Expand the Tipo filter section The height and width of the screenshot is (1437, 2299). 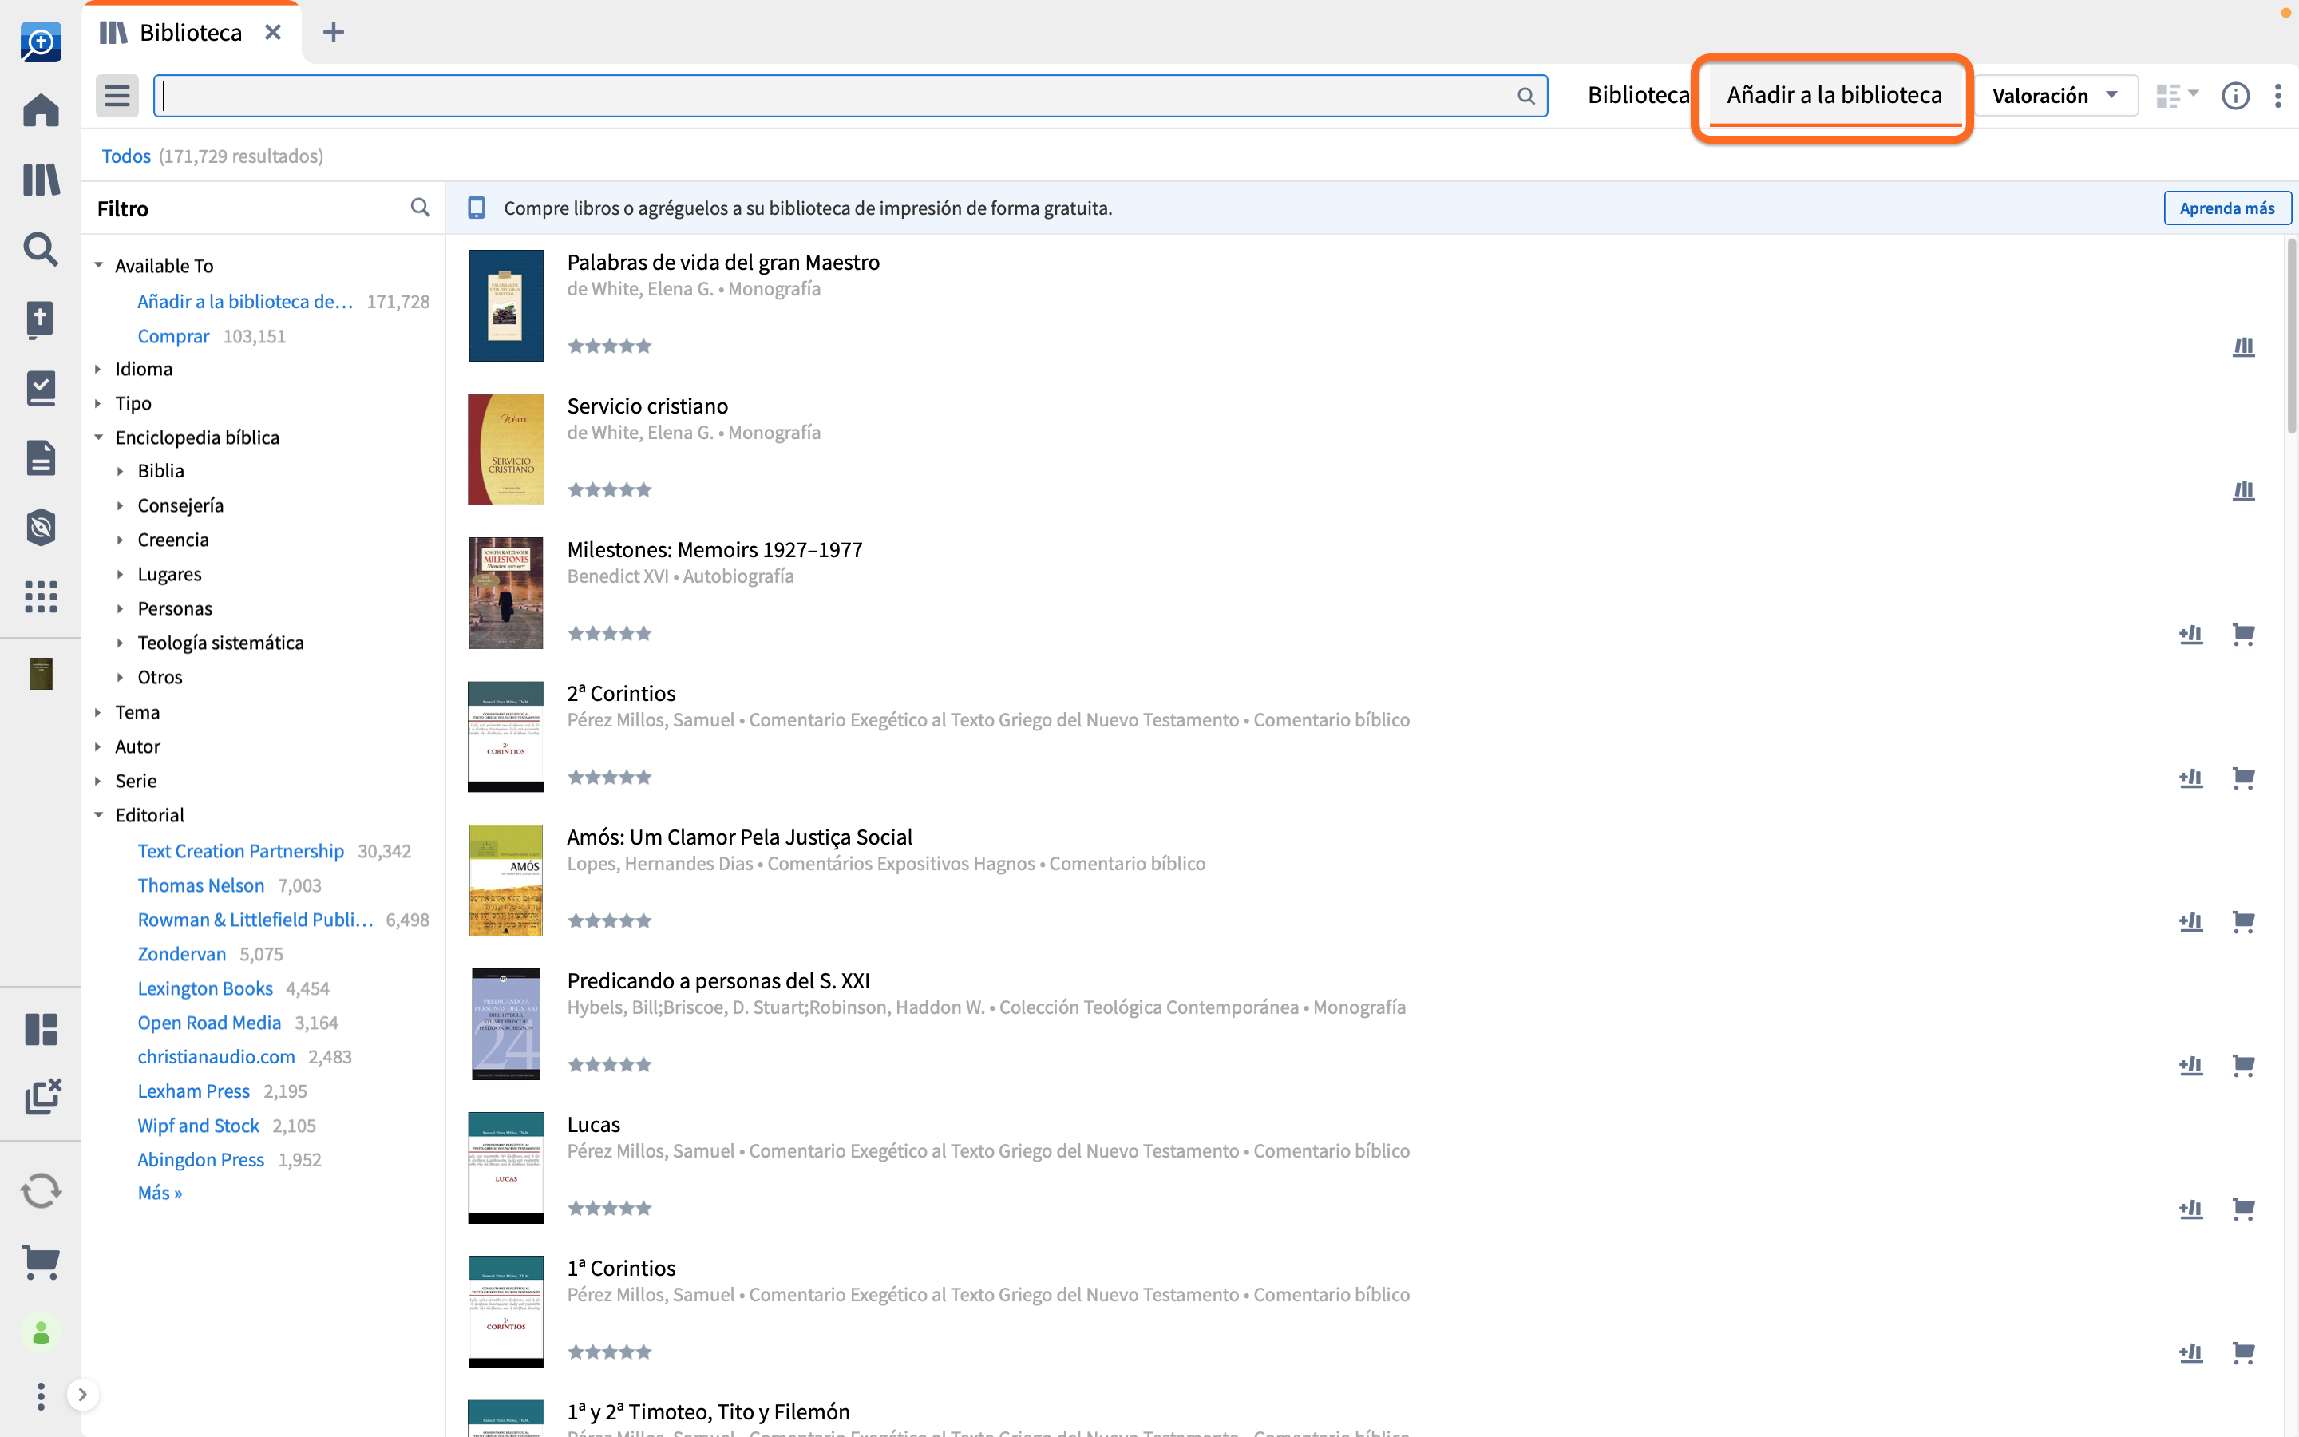coord(99,403)
